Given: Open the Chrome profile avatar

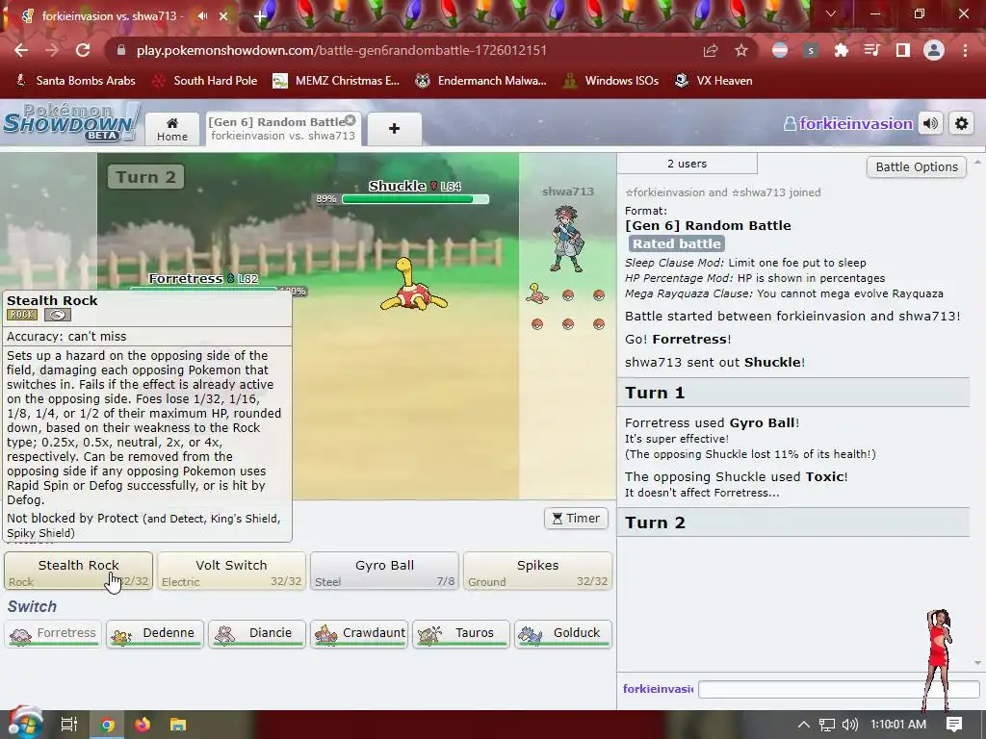Looking at the screenshot, I should point(934,50).
